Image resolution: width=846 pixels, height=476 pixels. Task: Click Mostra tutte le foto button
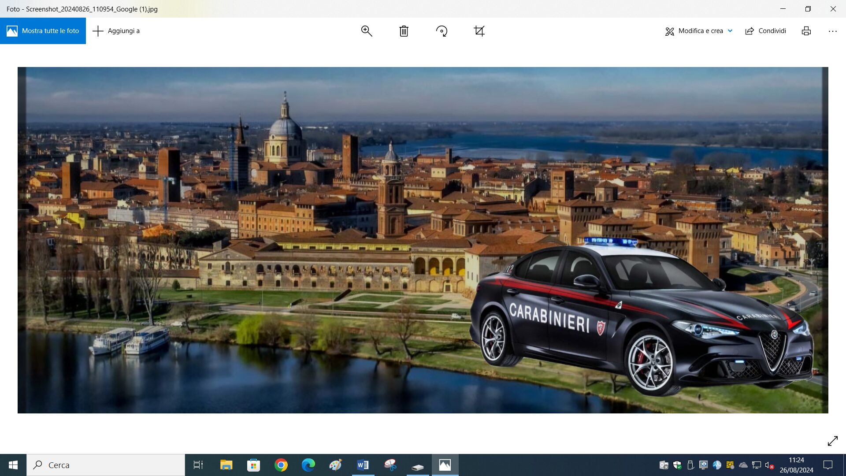(43, 31)
